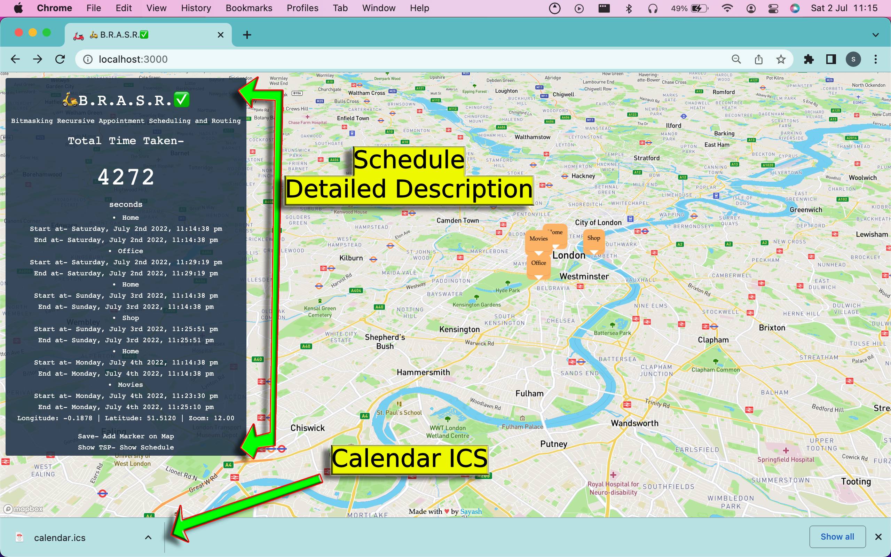The image size is (891, 557).
Task: Bookmark page with the star icon
Action: tap(781, 59)
